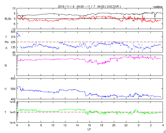Viewport: 166px width, 133px height.
Task: Click the left-side "315" Phi axis value
Action: pyautogui.click(x=13, y=37)
